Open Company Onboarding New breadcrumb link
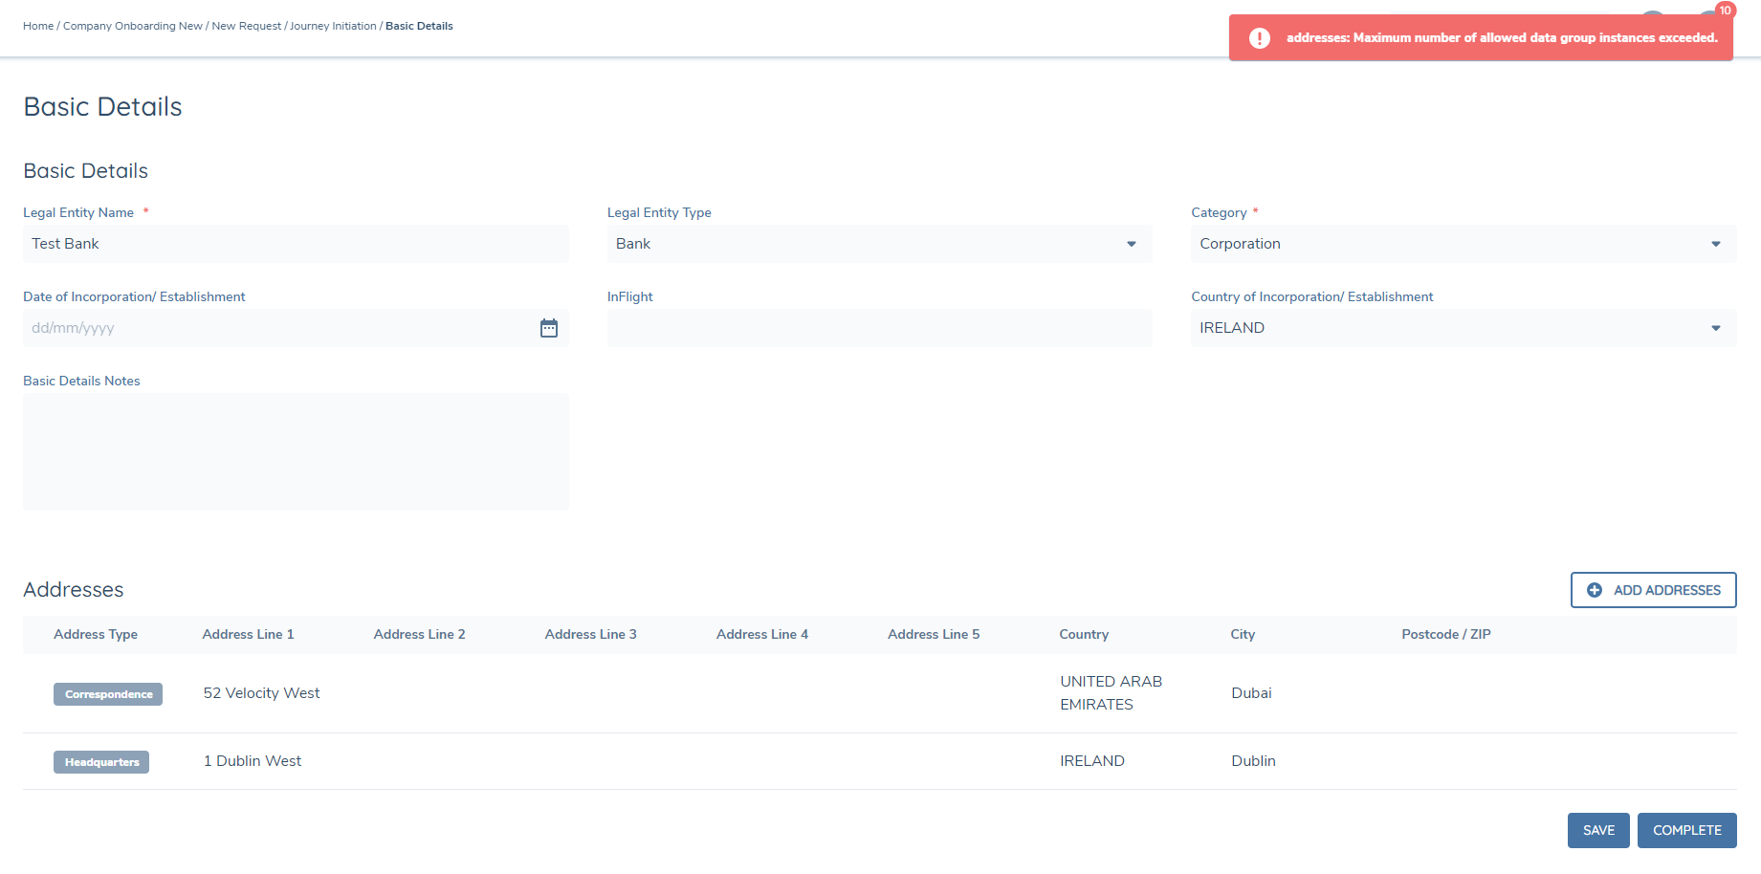The width and height of the screenshot is (1761, 874). 132,26
